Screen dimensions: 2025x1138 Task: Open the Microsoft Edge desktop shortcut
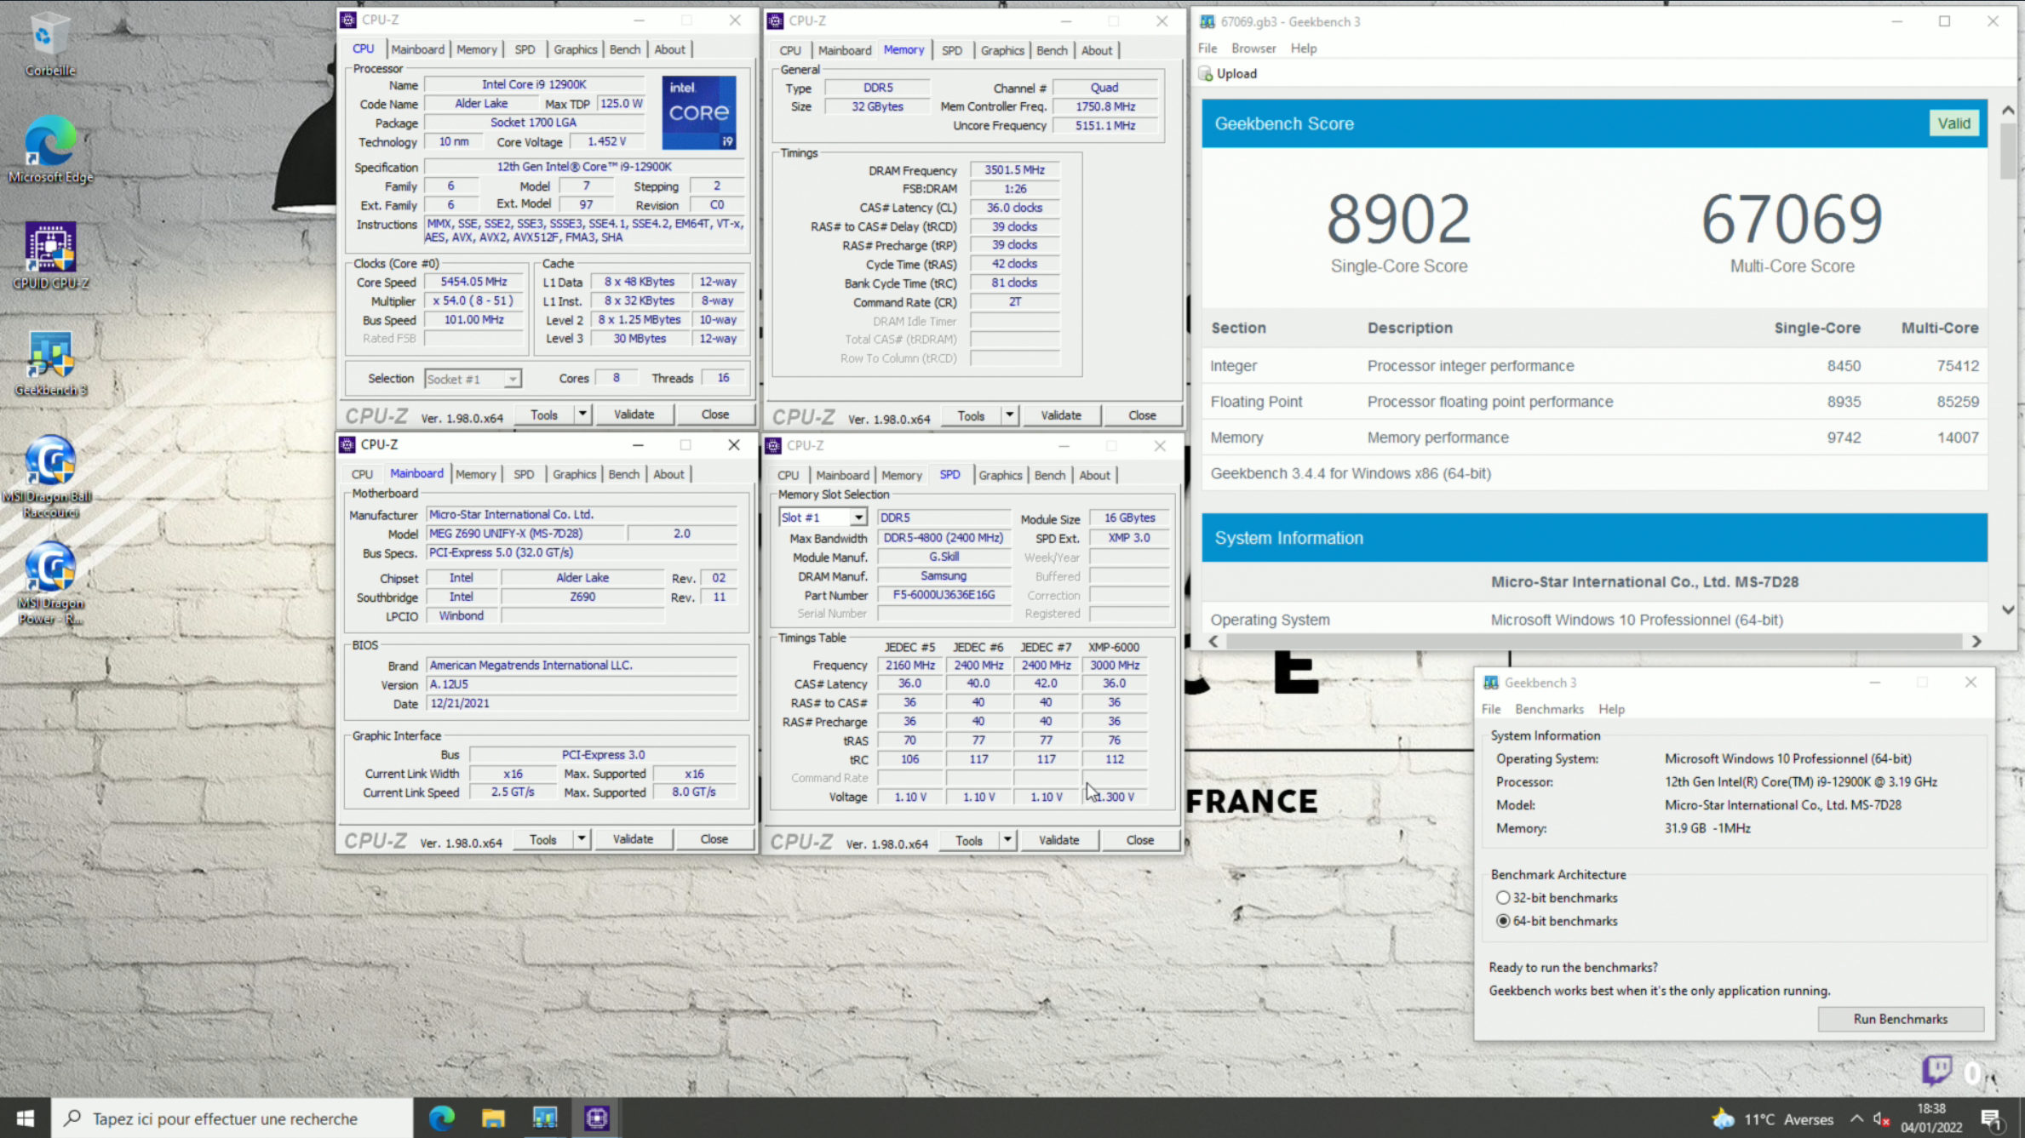(x=50, y=150)
